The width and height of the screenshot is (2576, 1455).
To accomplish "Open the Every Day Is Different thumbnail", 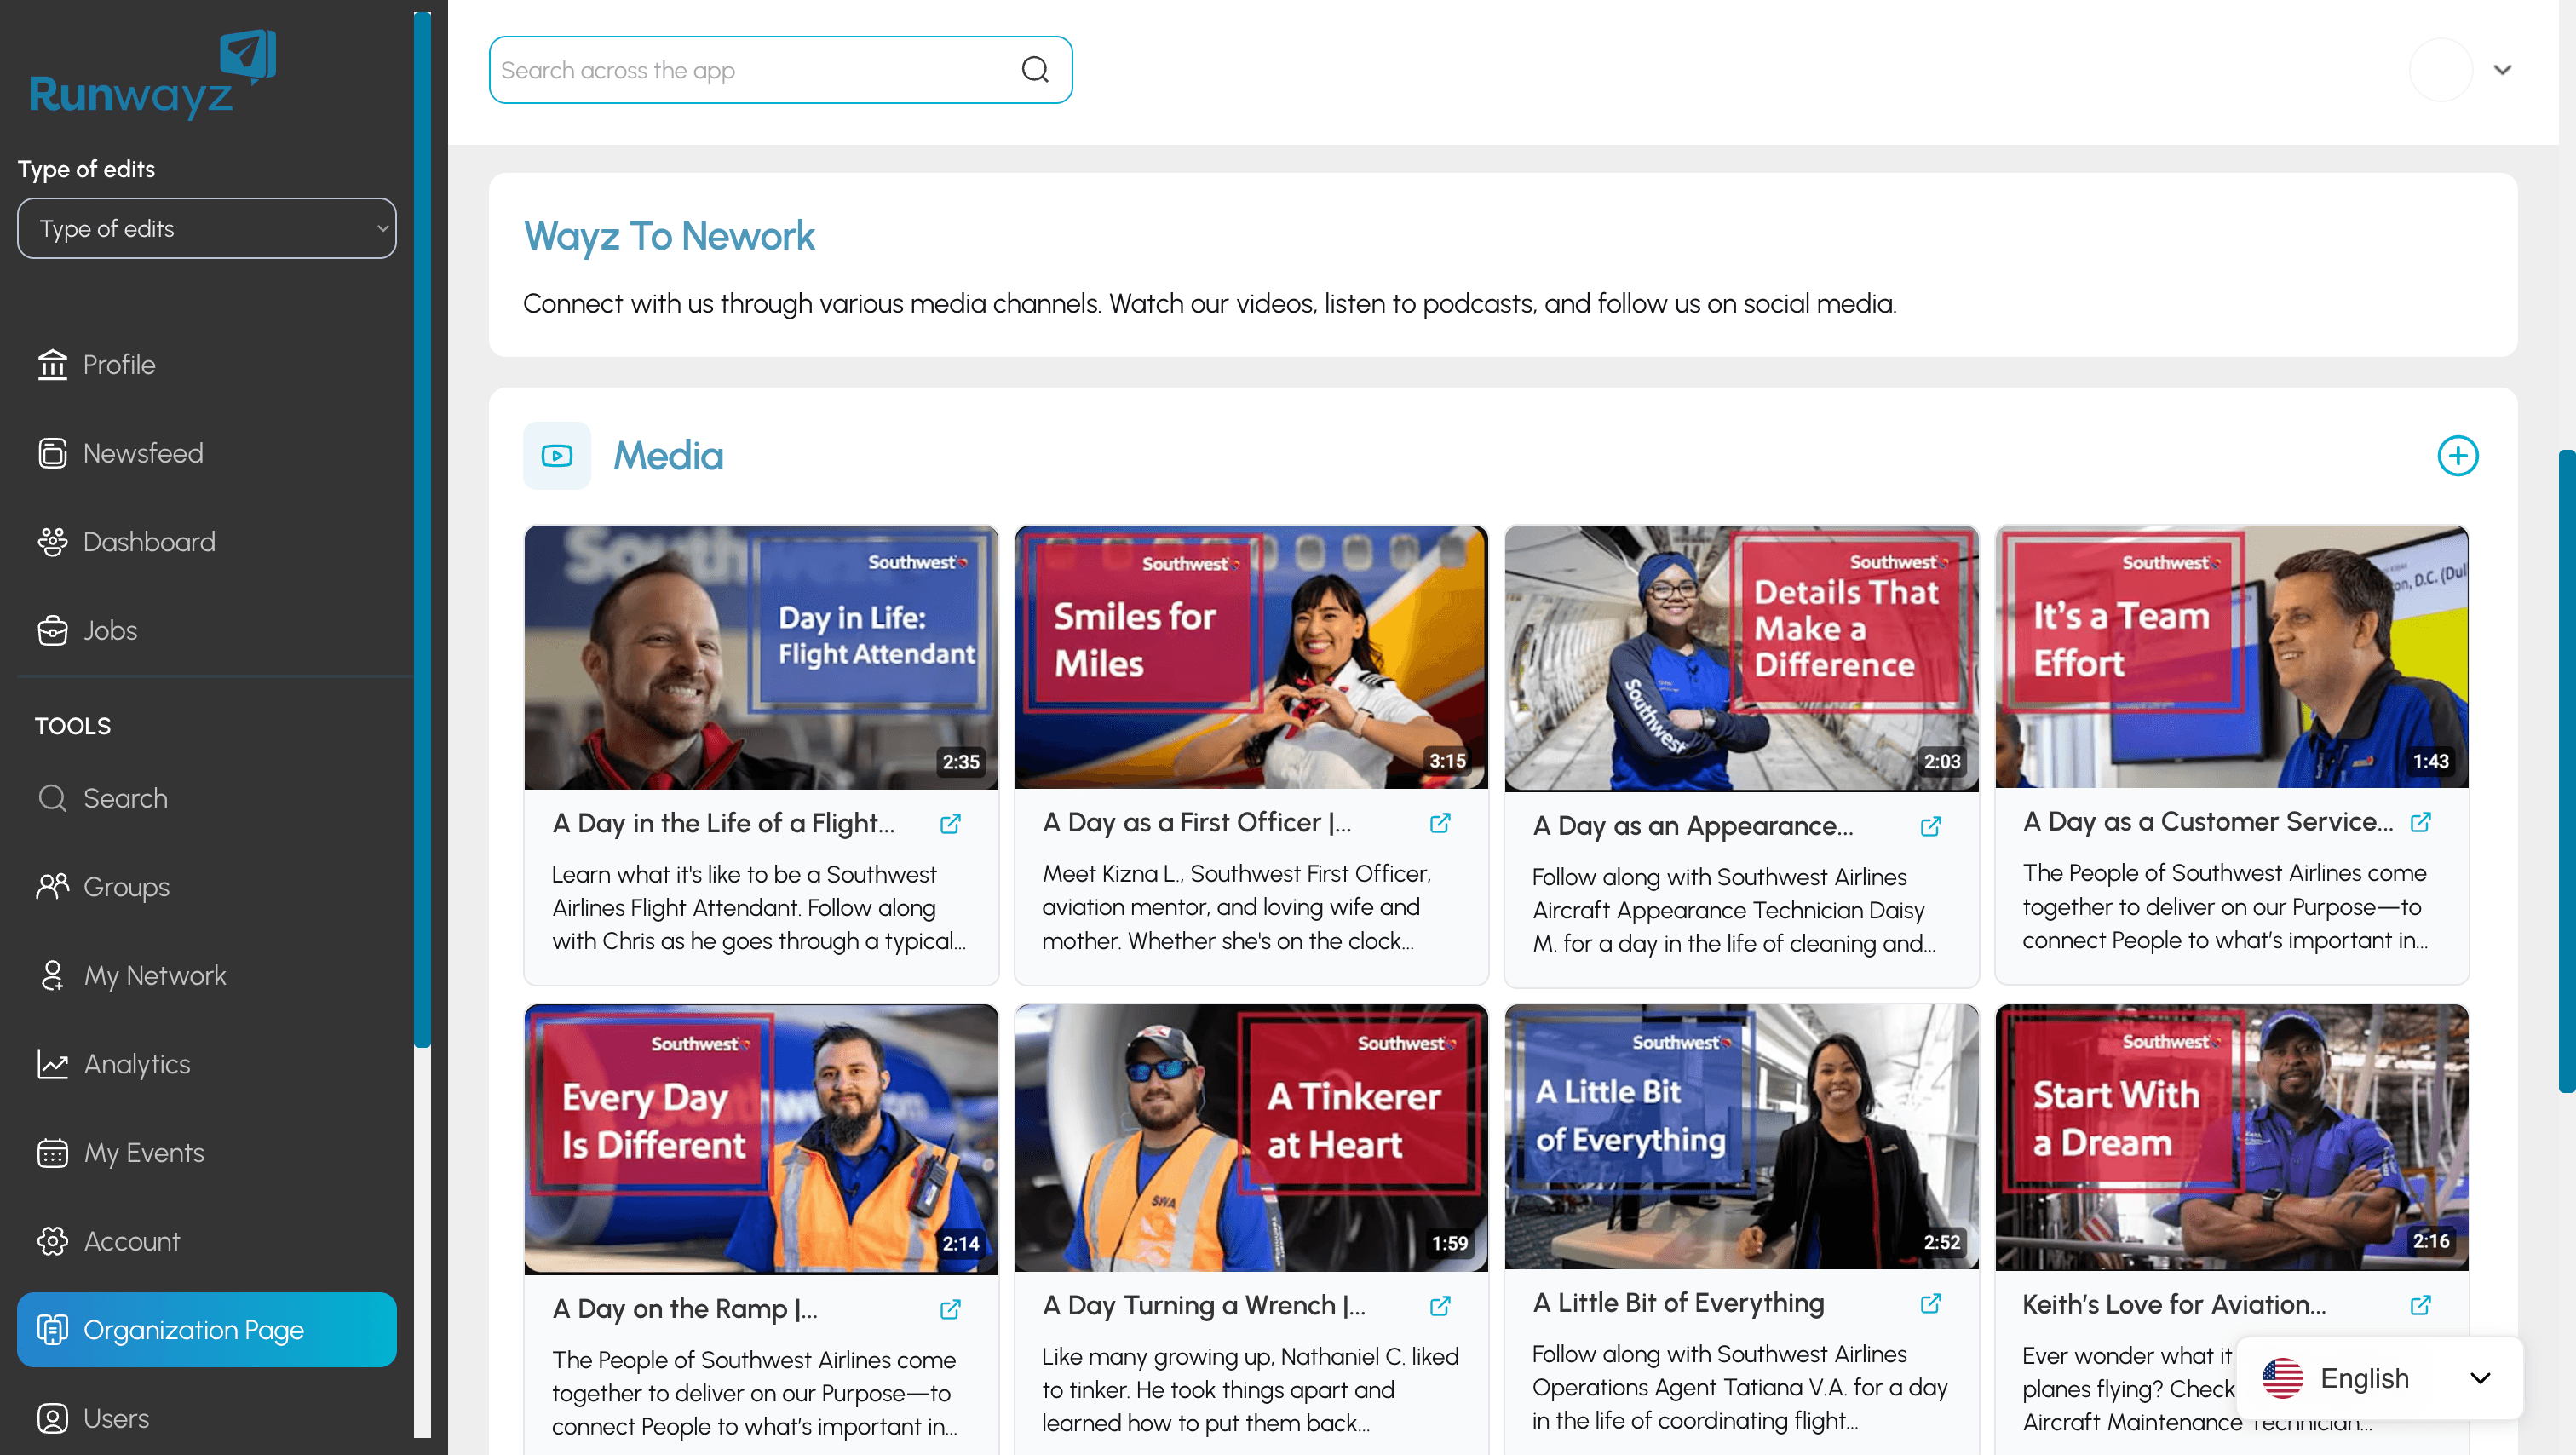I will click(761, 1139).
